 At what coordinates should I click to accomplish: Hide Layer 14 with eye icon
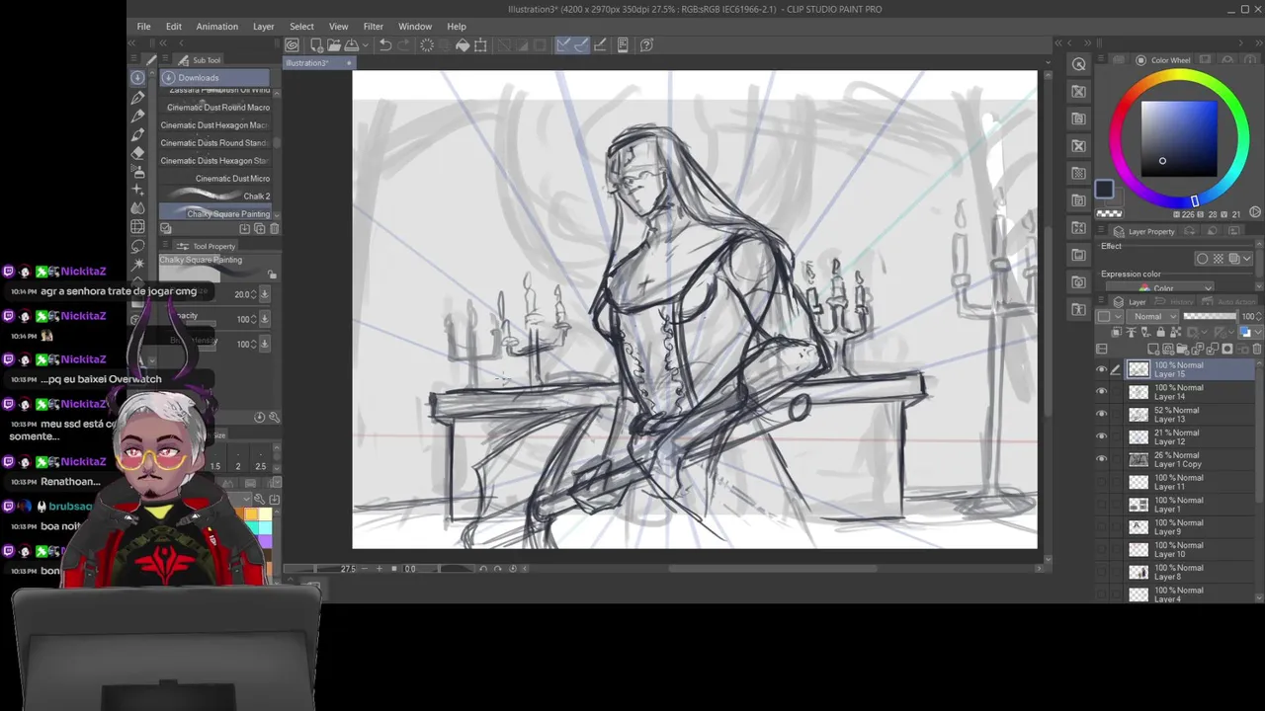[x=1102, y=391]
